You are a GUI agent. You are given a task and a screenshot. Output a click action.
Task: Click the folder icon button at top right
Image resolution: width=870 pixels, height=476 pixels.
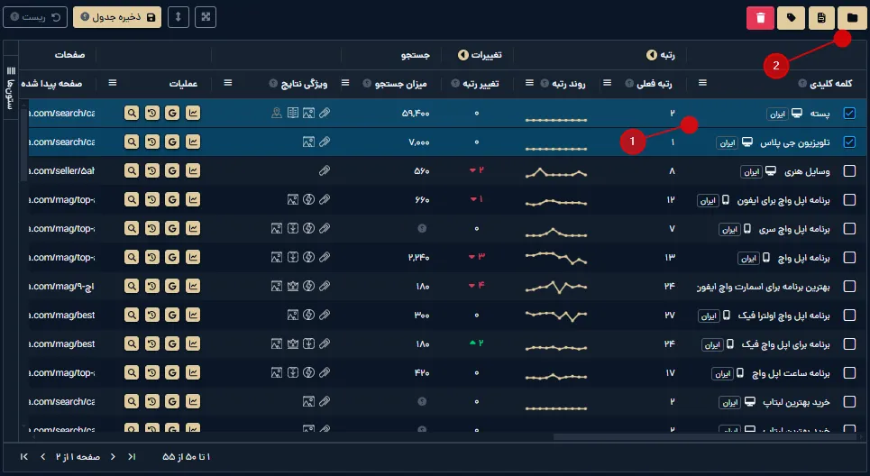click(852, 18)
